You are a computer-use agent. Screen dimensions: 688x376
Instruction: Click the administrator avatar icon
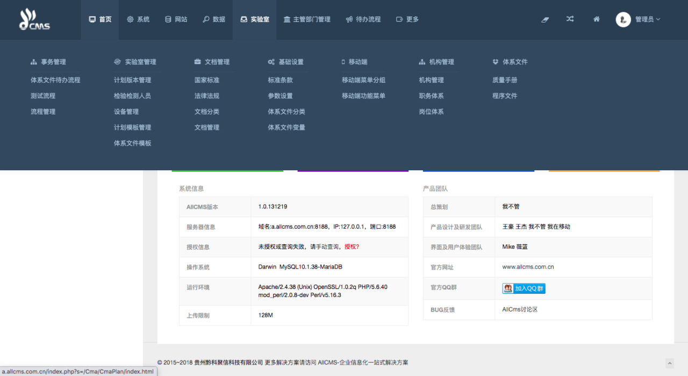[623, 19]
